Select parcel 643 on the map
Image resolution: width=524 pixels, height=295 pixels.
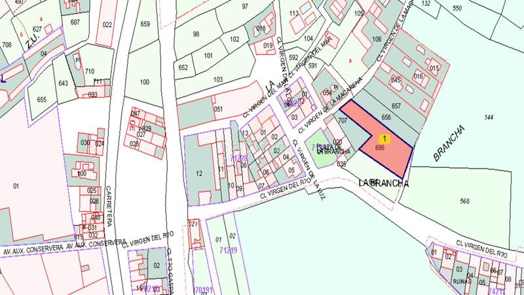pyautogui.click(x=63, y=83)
